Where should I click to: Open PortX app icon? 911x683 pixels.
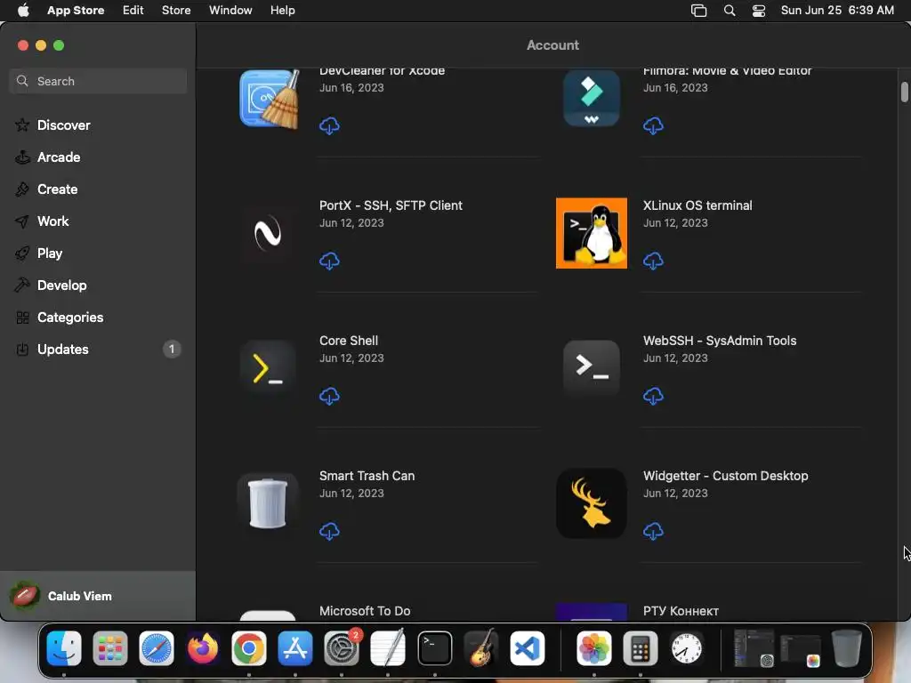coord(268,234)
